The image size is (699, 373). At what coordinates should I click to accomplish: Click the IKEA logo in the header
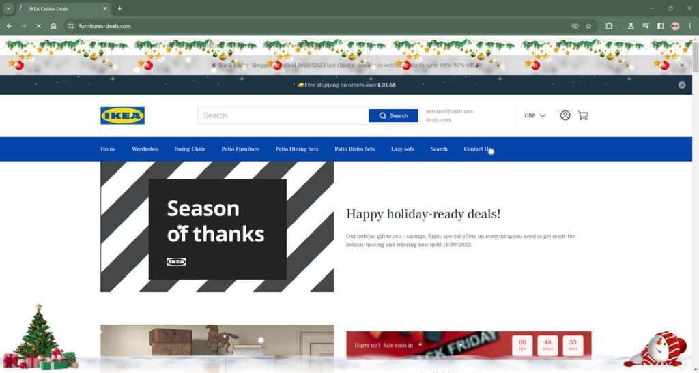122,116
